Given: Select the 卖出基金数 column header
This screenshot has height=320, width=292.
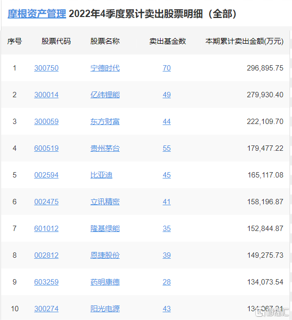Looking at the screenshot, I should (x=167, y=41).
